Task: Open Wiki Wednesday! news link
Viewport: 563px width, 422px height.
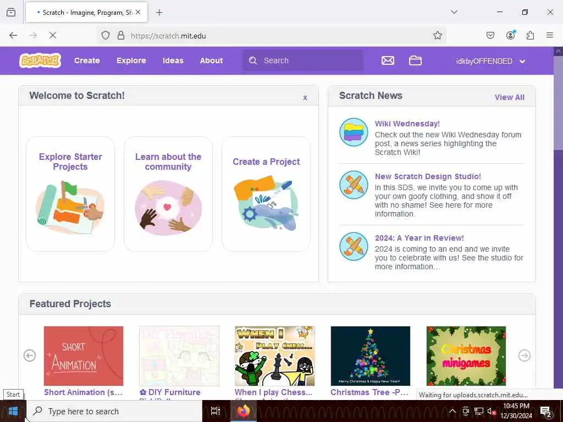Action: tap(407, 124)
